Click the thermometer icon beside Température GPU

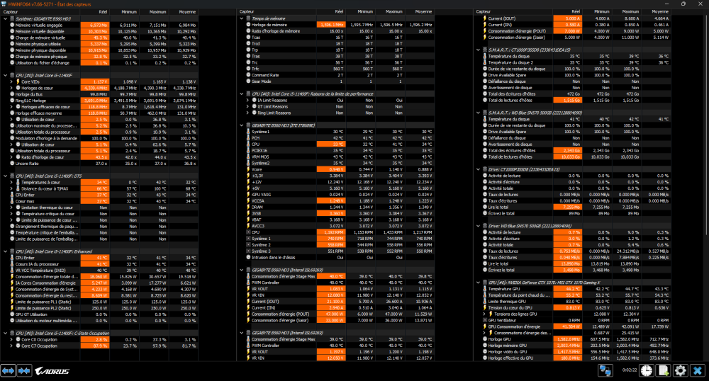(x=485, y=289)
